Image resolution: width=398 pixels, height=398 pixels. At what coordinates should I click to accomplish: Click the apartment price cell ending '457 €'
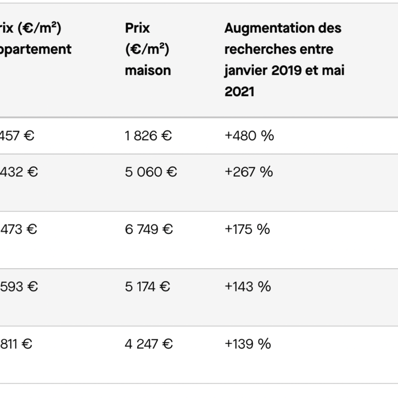(17, 135)
